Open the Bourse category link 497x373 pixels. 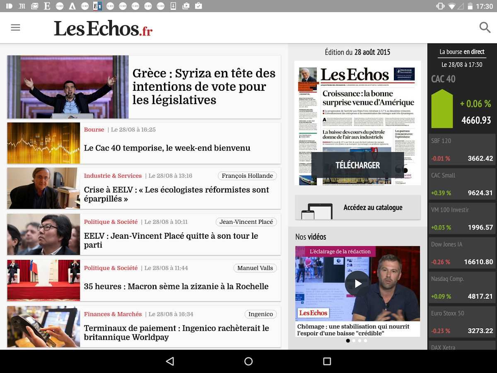click(94, 130)
